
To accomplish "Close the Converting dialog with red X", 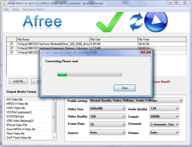I will [146, 52].
